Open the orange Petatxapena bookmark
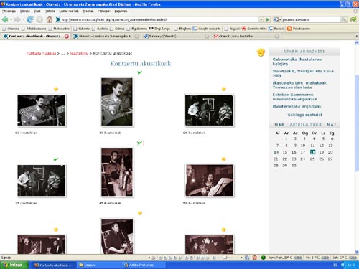The height and width of the screenshot is (269, 359). point(299,29)
